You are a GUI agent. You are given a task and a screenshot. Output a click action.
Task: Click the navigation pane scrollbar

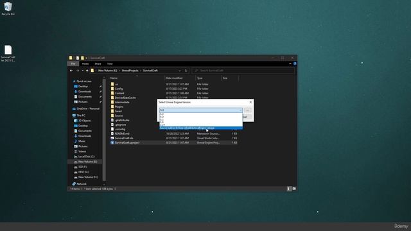tap(104, 130)
